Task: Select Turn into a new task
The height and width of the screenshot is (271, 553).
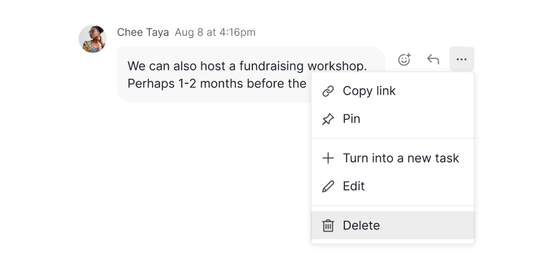Action: click(x=392, y=158)
